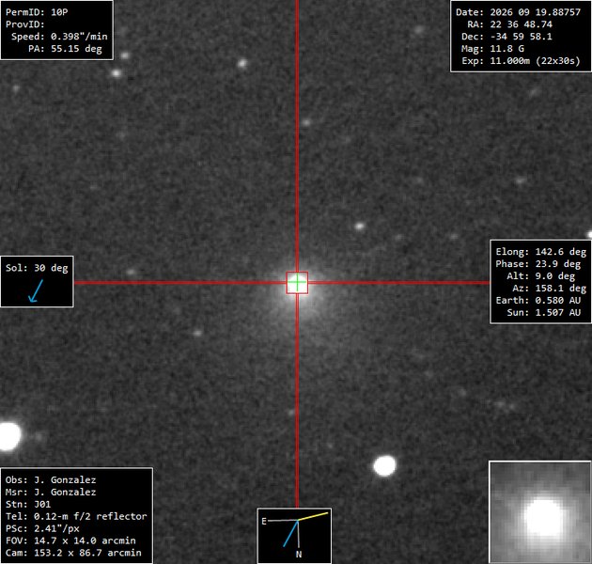Select the Sol: 30 deg label
Viewport: 592px width, 564px height.
pos(37,268)
